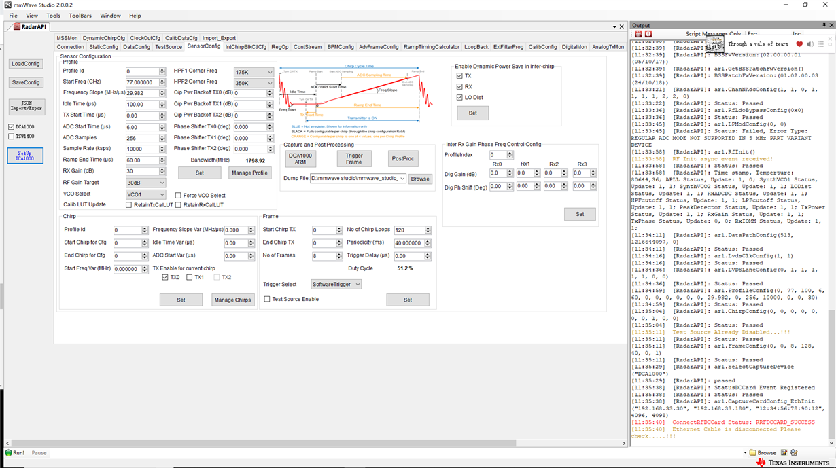
Task: Click the Manage Profile button
Action: tap(249, 173)
